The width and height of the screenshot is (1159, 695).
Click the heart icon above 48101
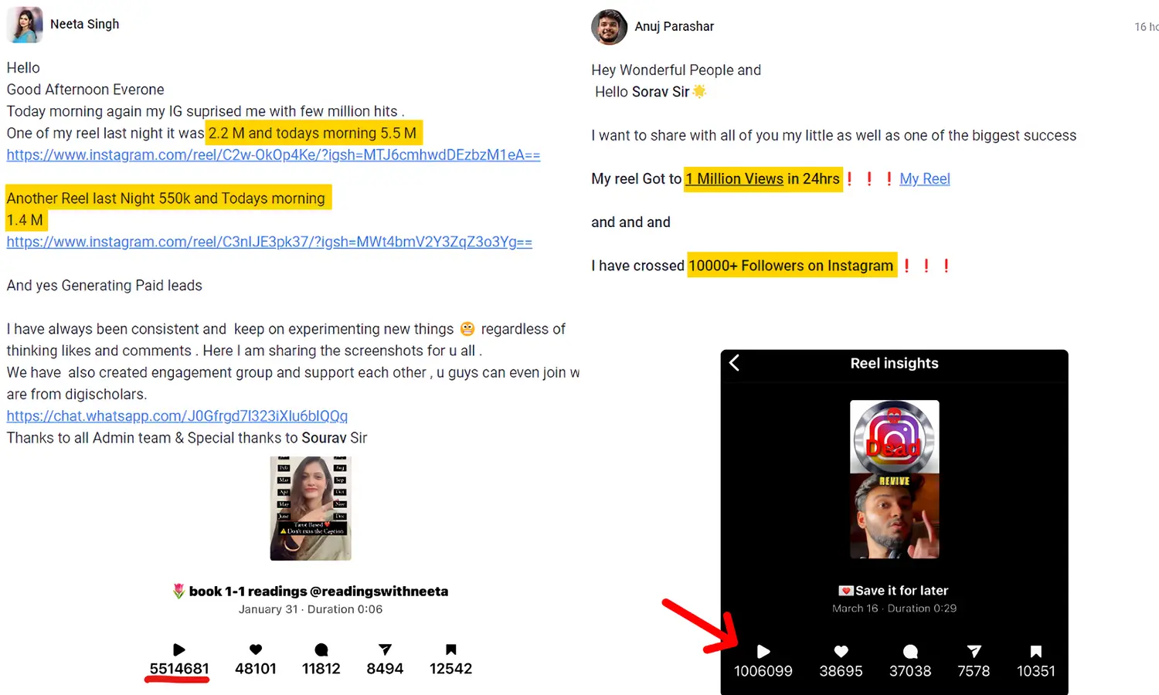click(x=256, y=649)
